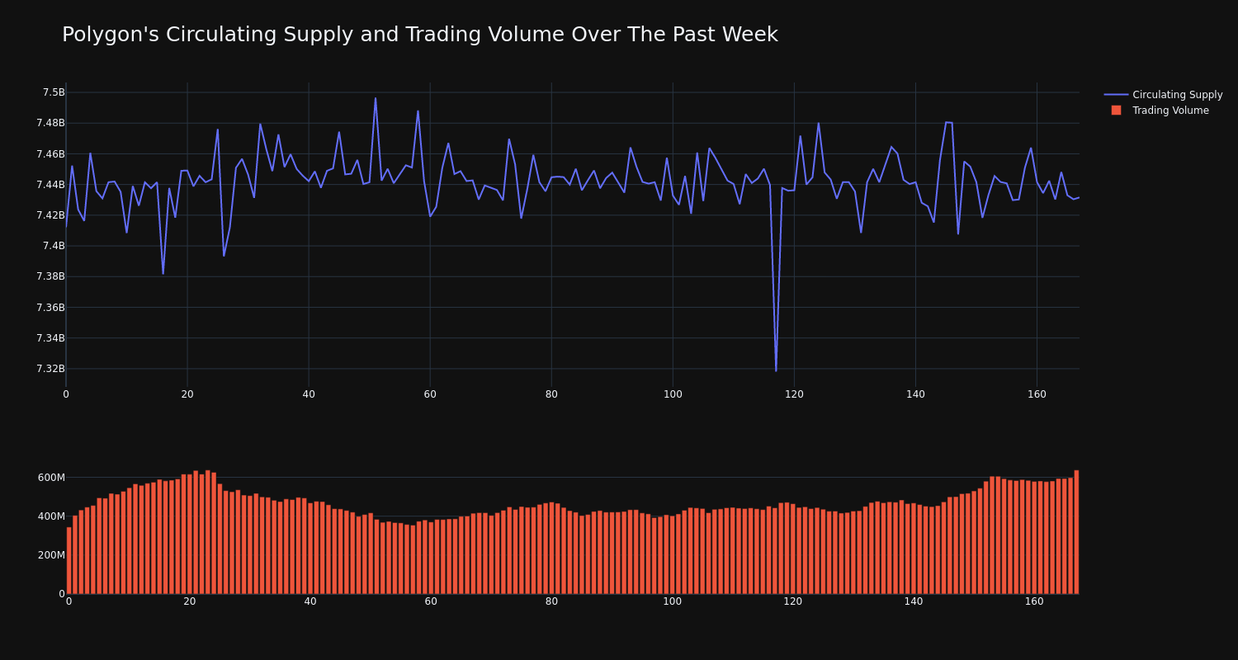Click the 7.5B label on supply axis
1238x660 pixels.
(54, 92)
